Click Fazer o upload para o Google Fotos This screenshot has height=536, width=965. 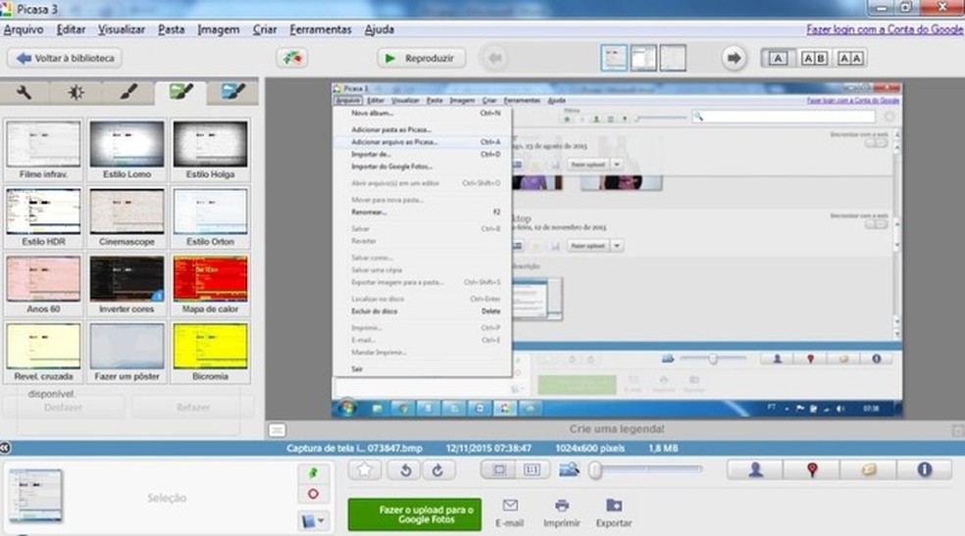pyautogui.click(x=415, y=513)
